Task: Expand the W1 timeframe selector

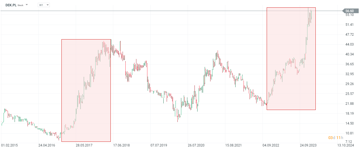Action: click(x=44, y=5)
